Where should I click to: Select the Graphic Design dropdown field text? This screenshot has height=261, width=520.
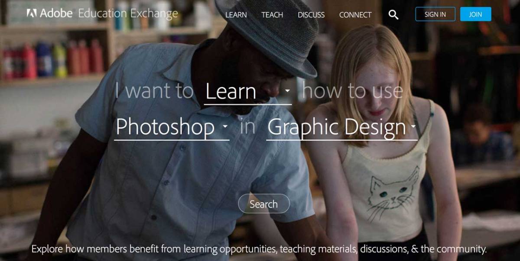click(337, 127)
